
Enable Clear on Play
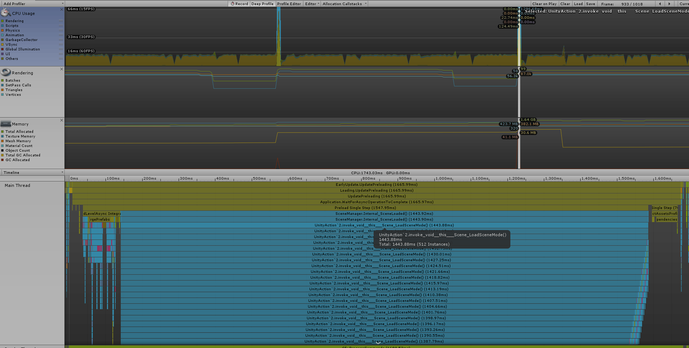coord(544,4)
